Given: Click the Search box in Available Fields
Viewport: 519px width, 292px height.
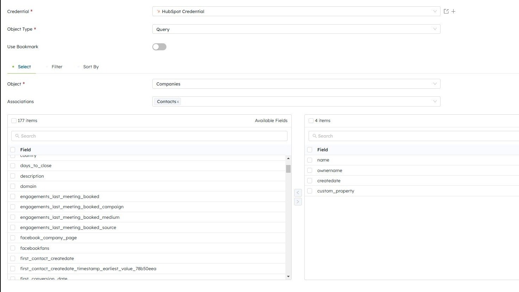Looking at the screenshot, I should tap(149, 136).
